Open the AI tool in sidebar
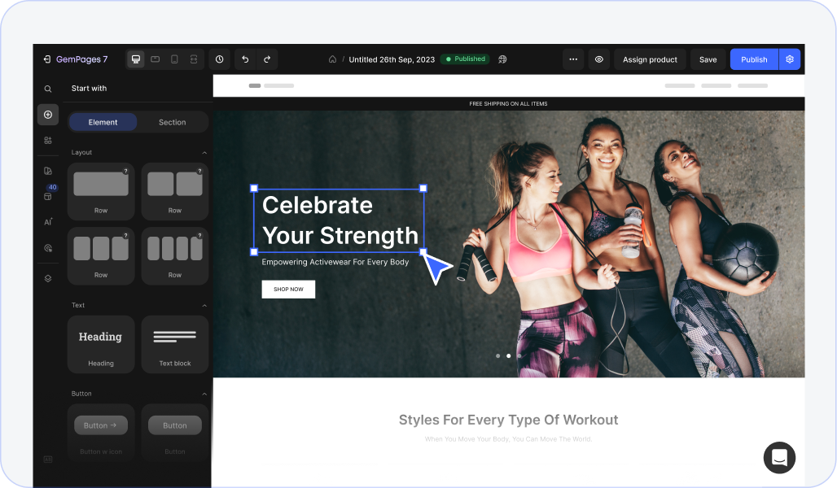The image size is (837, 488). pyautogui.click(x=48, y=222)
